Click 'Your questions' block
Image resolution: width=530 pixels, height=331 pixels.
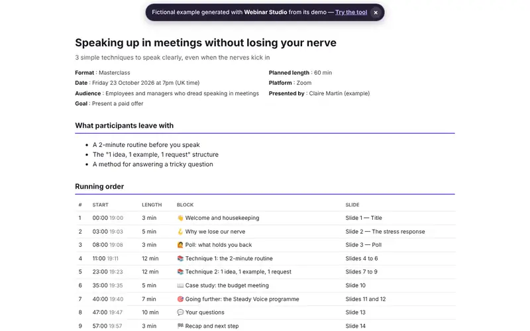205,312
